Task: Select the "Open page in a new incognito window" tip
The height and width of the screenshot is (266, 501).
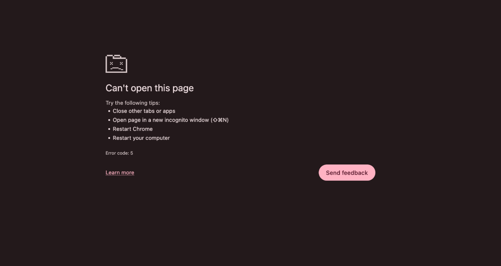Action: 171,120
